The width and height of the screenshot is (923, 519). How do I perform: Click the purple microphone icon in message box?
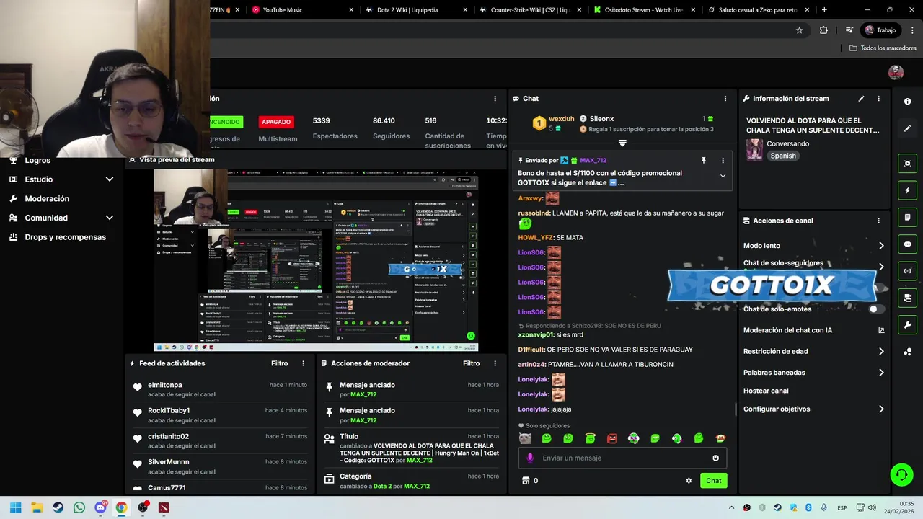point(530,458)
